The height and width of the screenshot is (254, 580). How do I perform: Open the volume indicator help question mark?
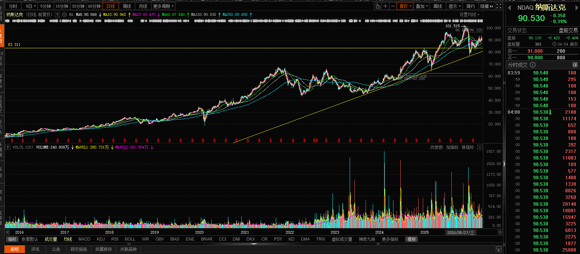click(x=8, y=147)
